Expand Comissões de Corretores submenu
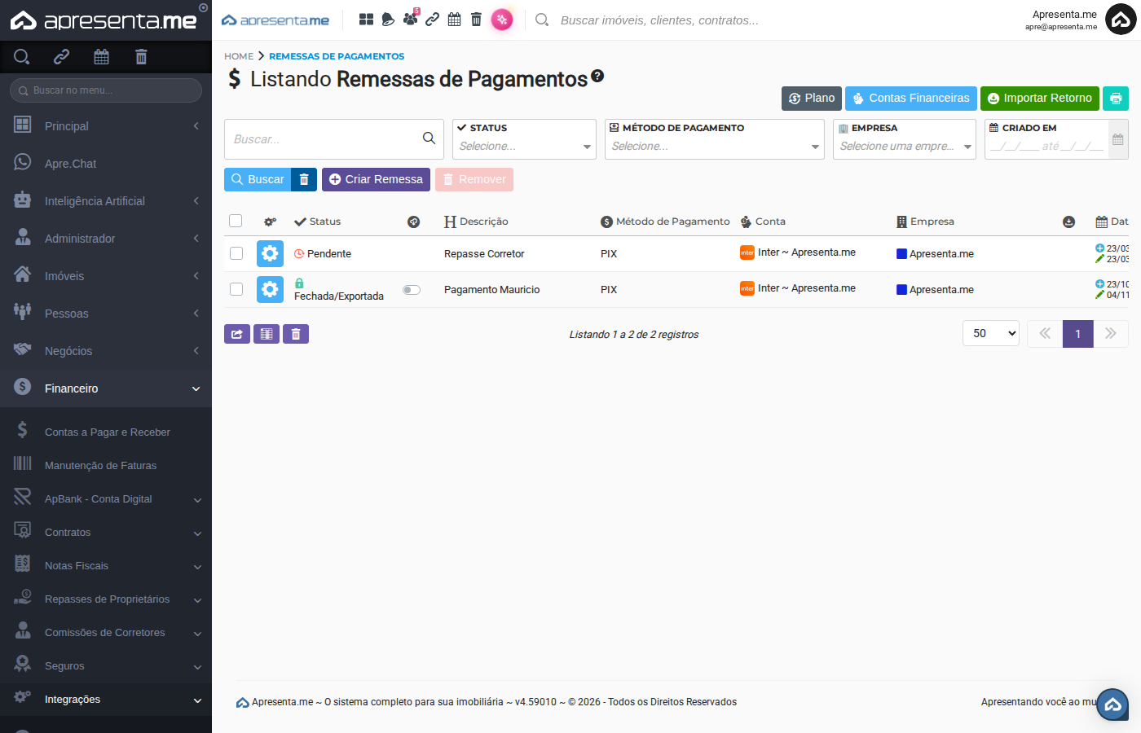This screenshot has height=733, width=1141. [x=106, y=633]
